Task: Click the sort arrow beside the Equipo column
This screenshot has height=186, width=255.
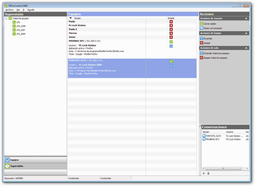Action: [x=70, y=18]
